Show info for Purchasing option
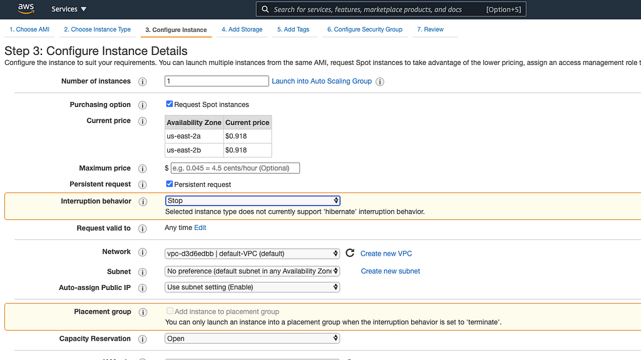The width and height of the screenshot is (641, 360). [x=142, y=105]
